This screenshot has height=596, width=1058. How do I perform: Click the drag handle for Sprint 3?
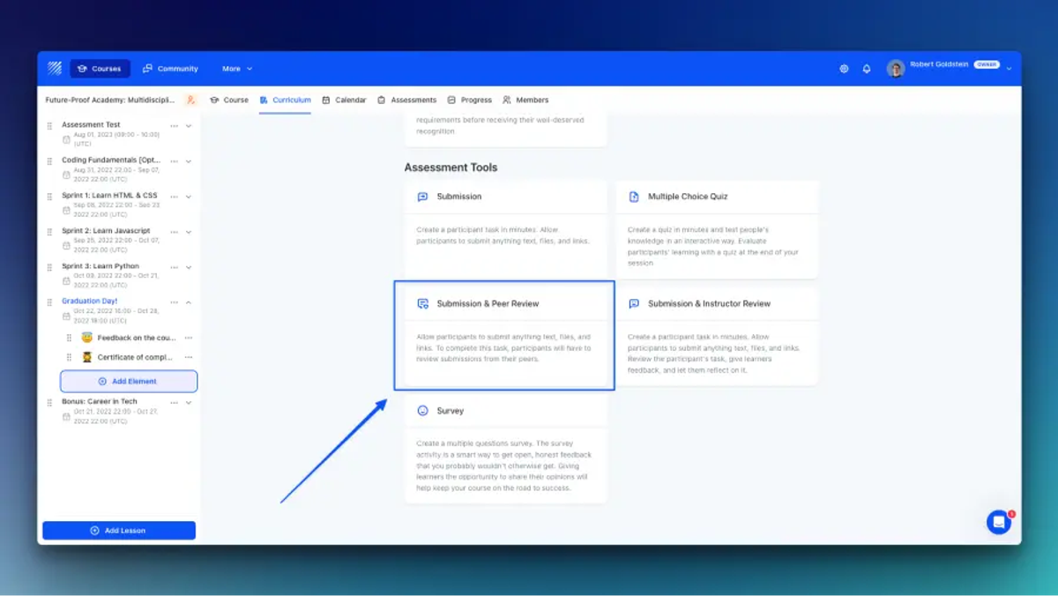49,267
